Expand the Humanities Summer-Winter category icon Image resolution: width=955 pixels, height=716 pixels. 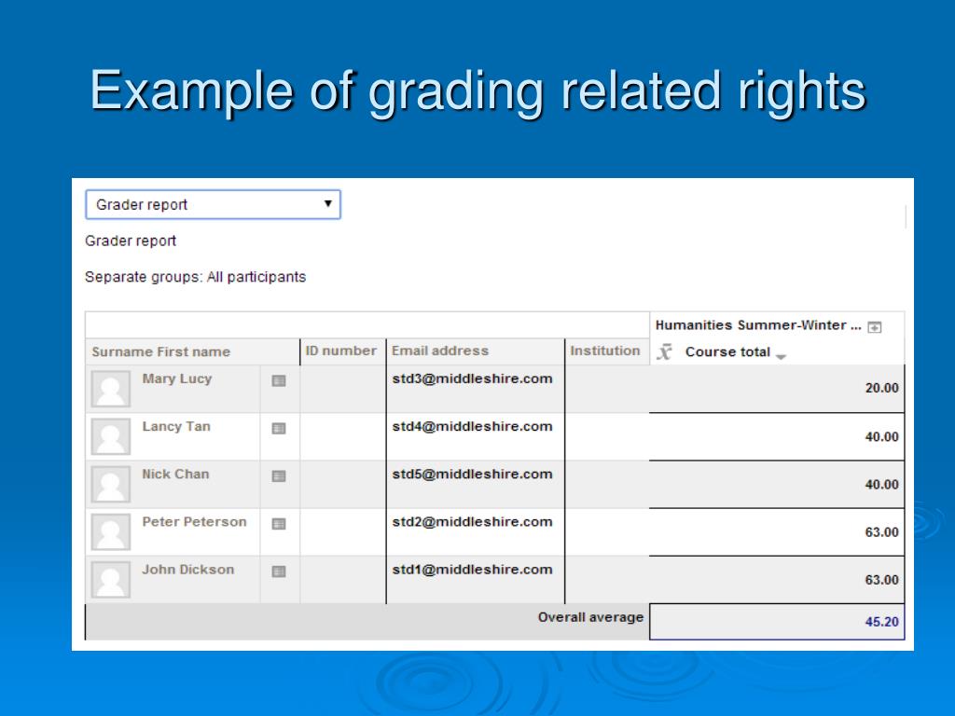point(875,327)
